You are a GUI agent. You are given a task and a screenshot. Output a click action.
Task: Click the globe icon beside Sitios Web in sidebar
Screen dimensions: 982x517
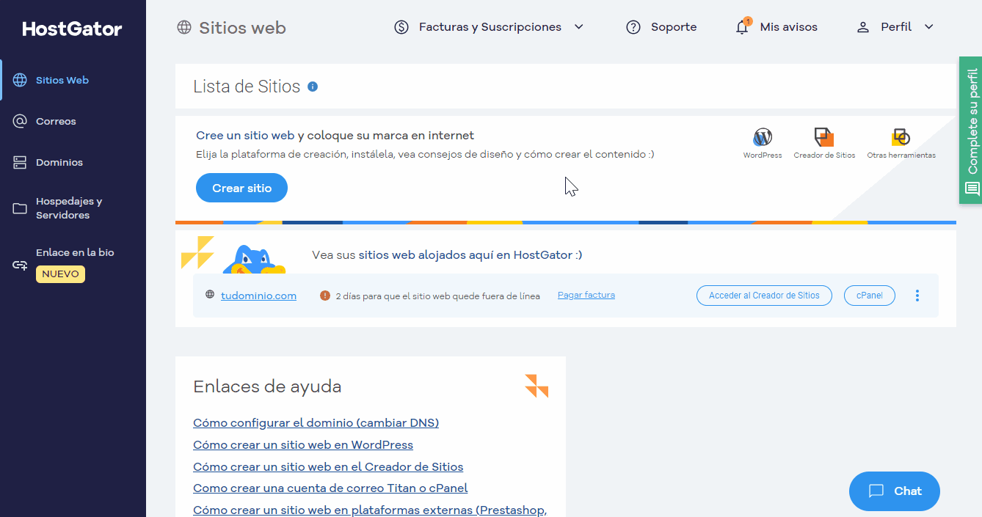20,80
